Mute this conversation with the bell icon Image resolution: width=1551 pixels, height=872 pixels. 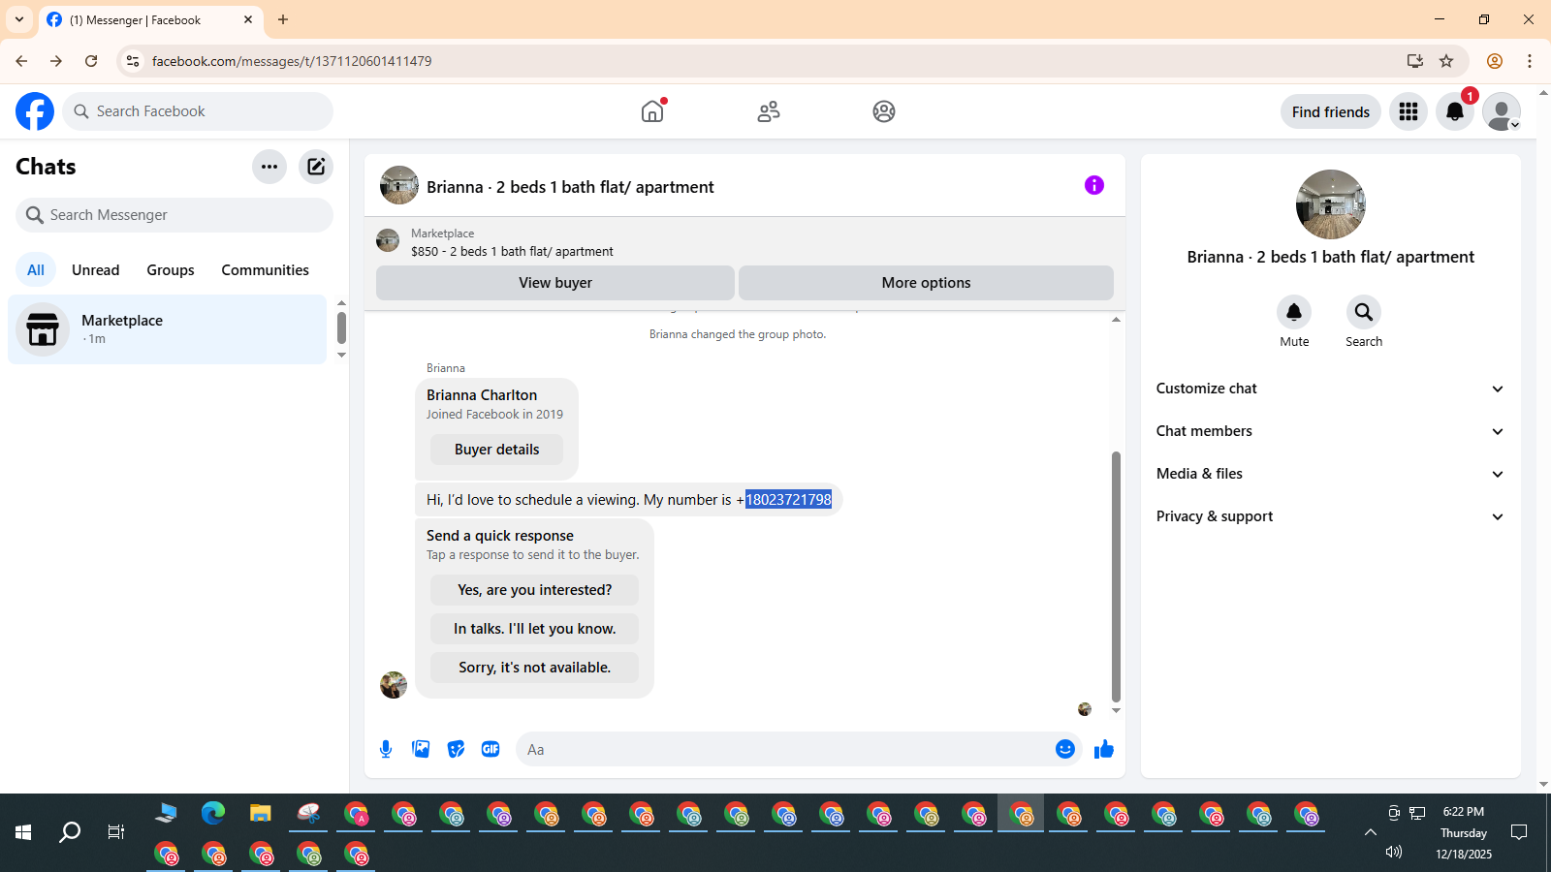(x=1294, y=312)
